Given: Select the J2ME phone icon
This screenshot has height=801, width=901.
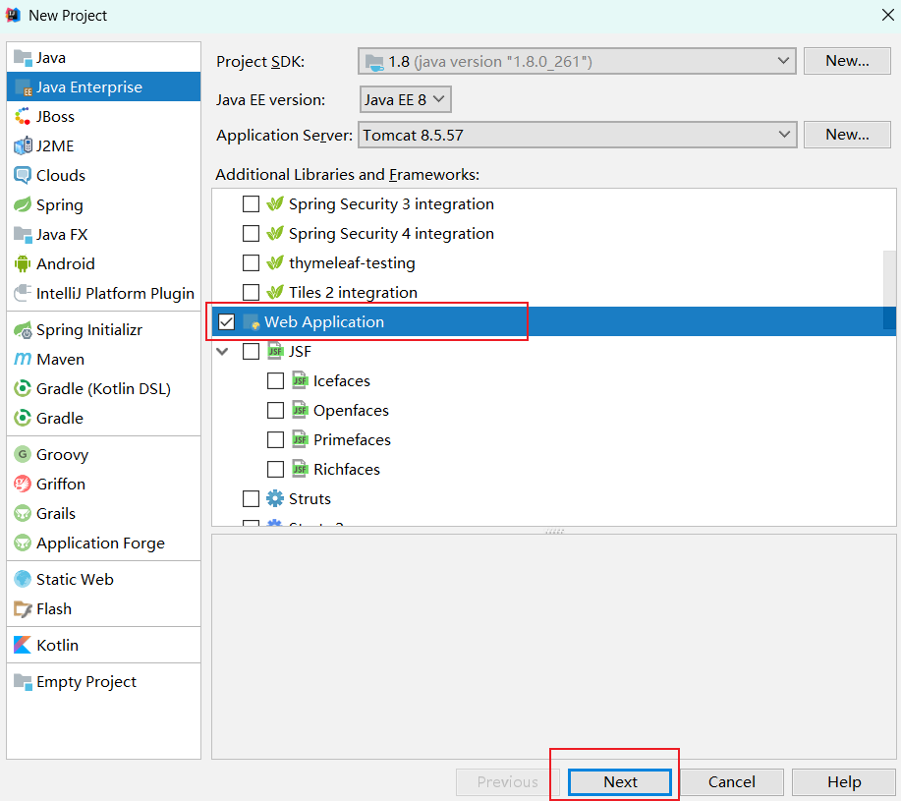Looking at the screenshot, I should point(23,146).
